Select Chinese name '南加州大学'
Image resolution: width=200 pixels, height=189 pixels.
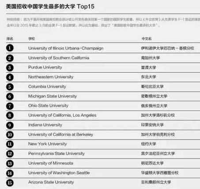[x=151, y=58]
